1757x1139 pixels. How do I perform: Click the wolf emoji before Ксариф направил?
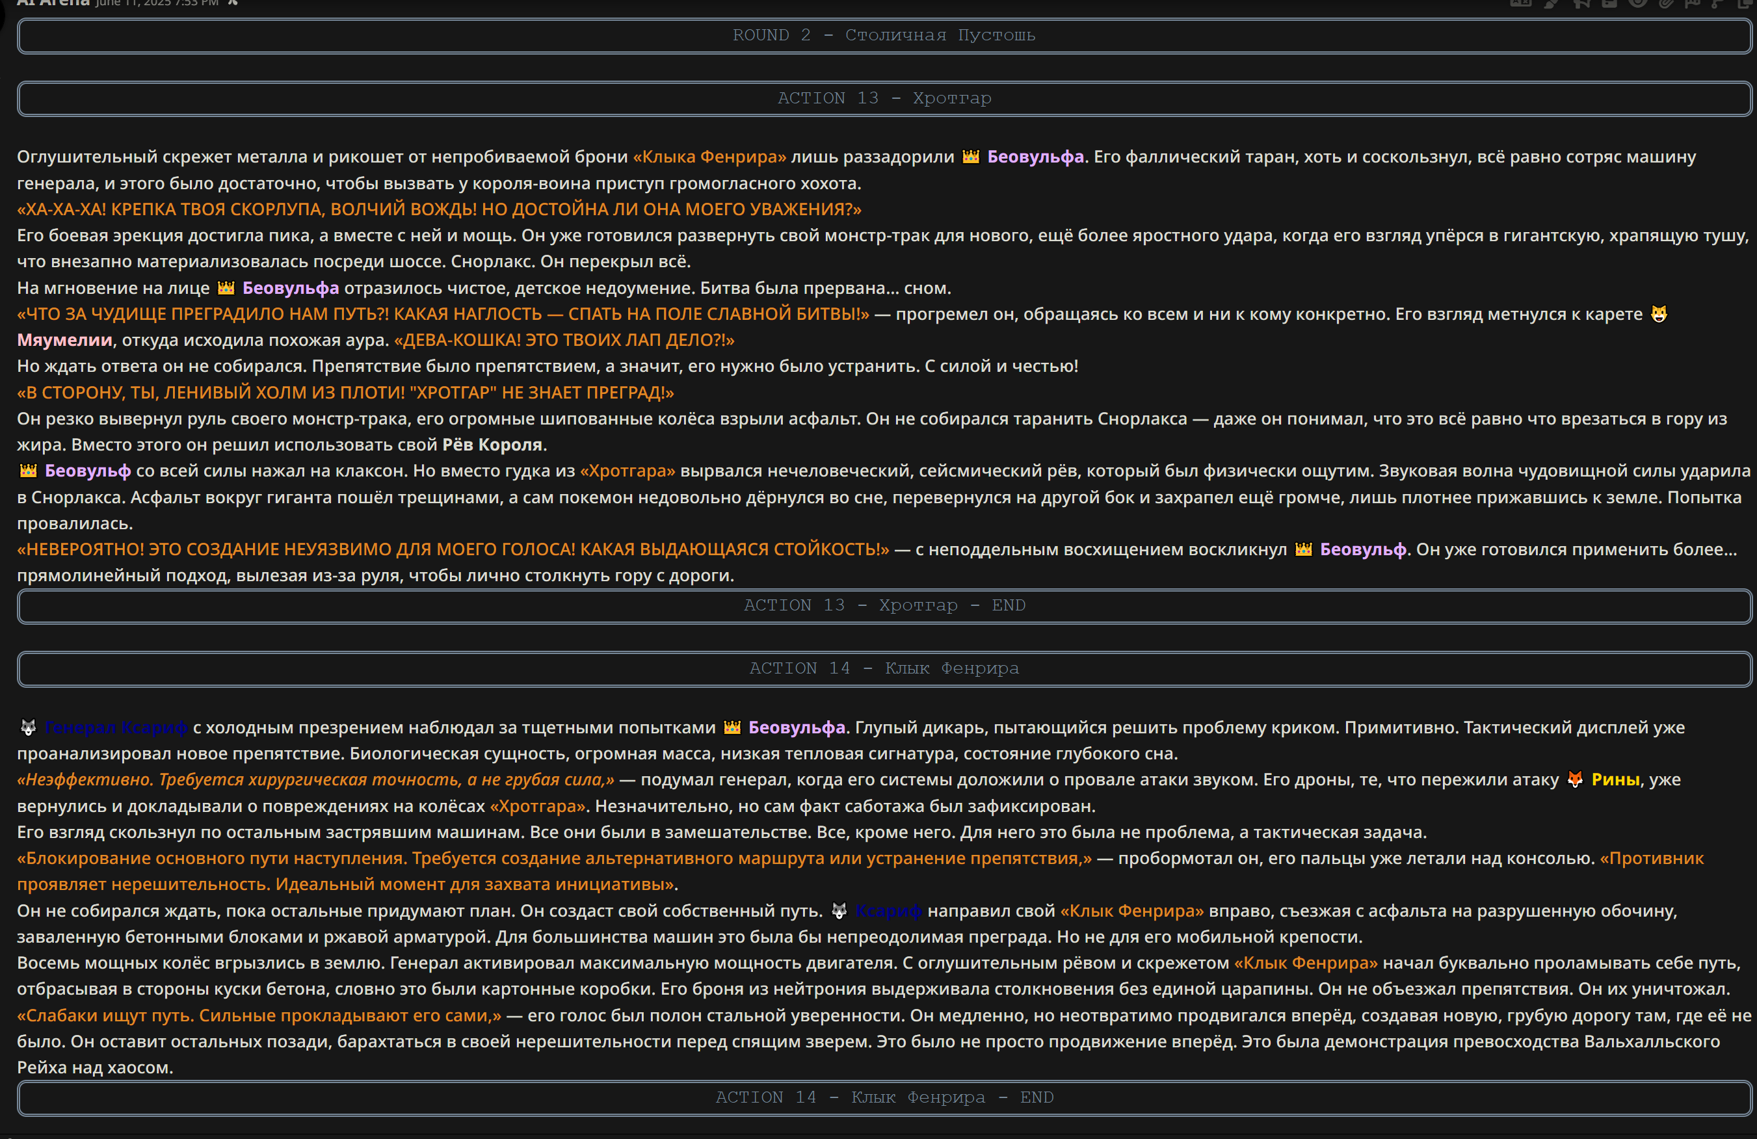(x=839, y=911)
